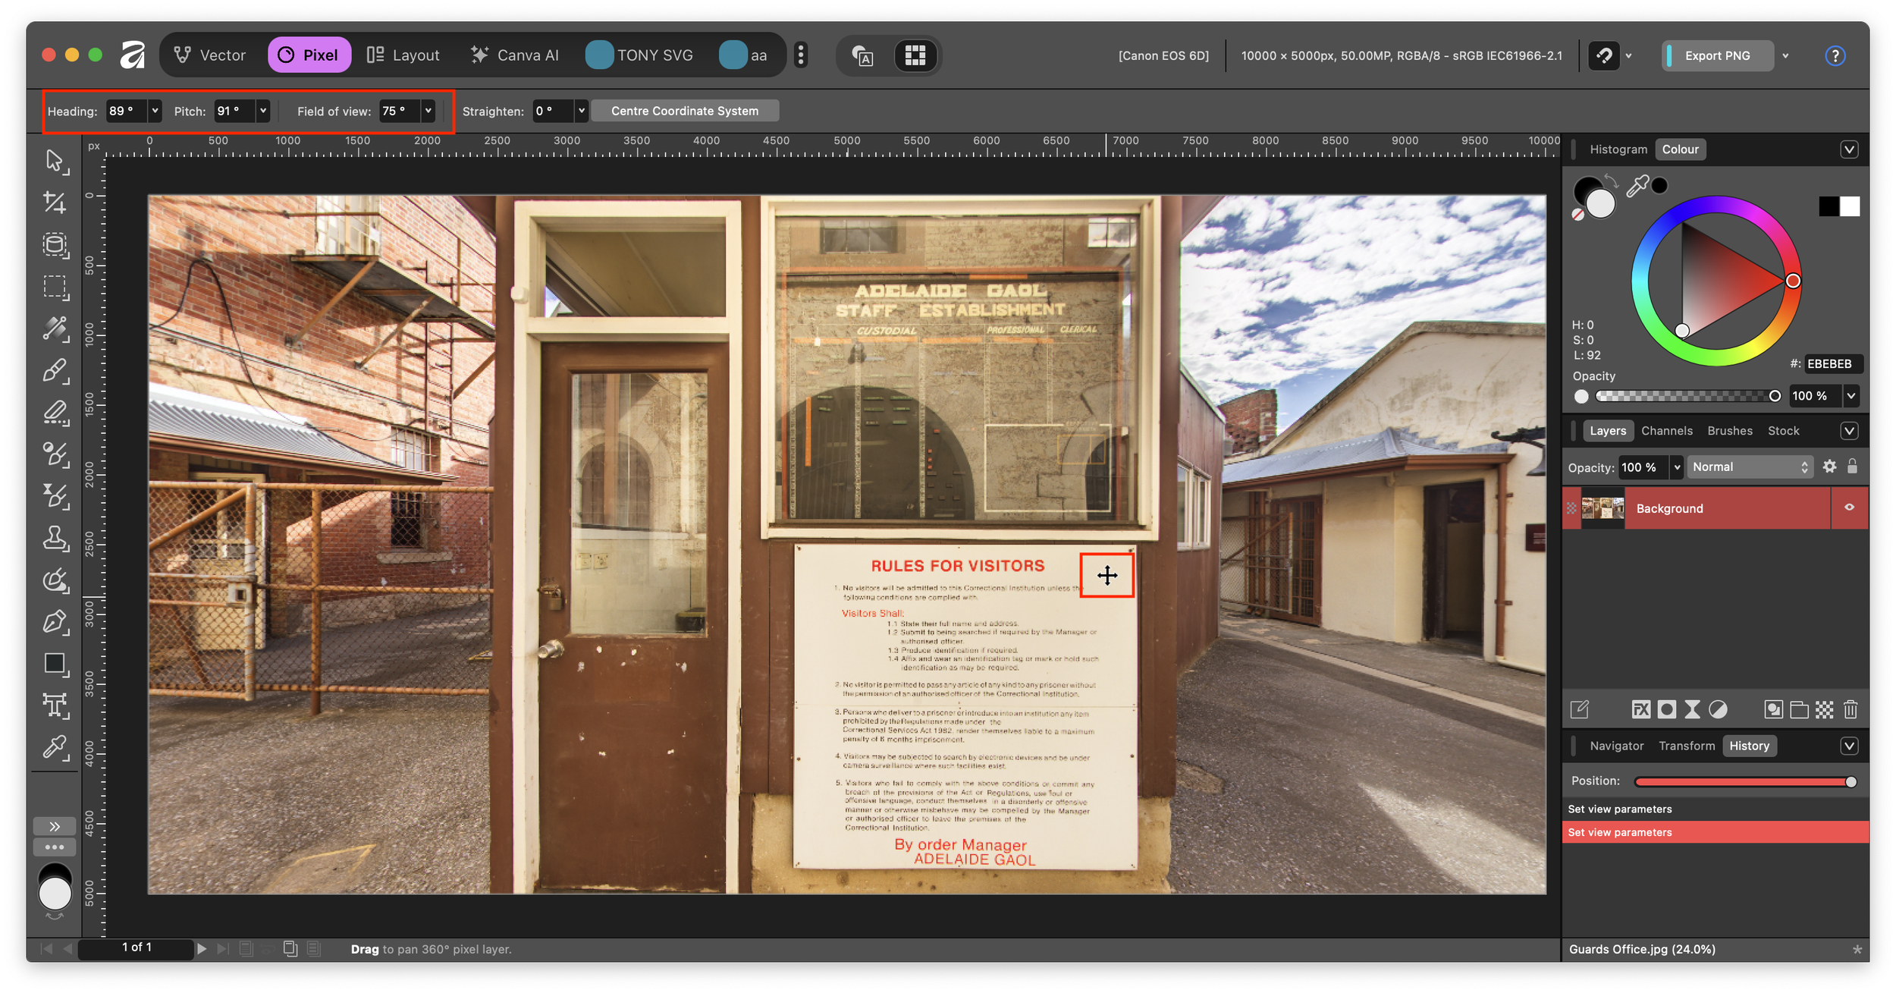The width and height of the screenshot is (1896, 993).
Task: Pick the colour picker eyedropper tool
Action: click(x=55, y=747)
